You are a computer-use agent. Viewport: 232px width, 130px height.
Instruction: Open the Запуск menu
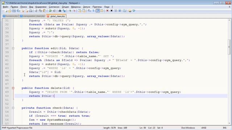click(x=86, y=7)
